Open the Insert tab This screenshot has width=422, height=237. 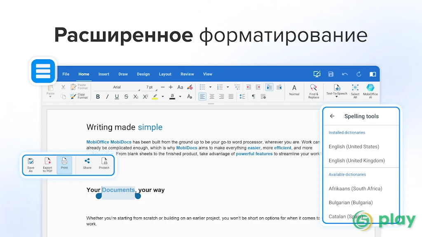click(x=103, y=74)
